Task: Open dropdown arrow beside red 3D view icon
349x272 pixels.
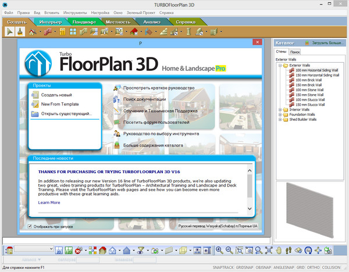Action: click(x=86, y=250)
